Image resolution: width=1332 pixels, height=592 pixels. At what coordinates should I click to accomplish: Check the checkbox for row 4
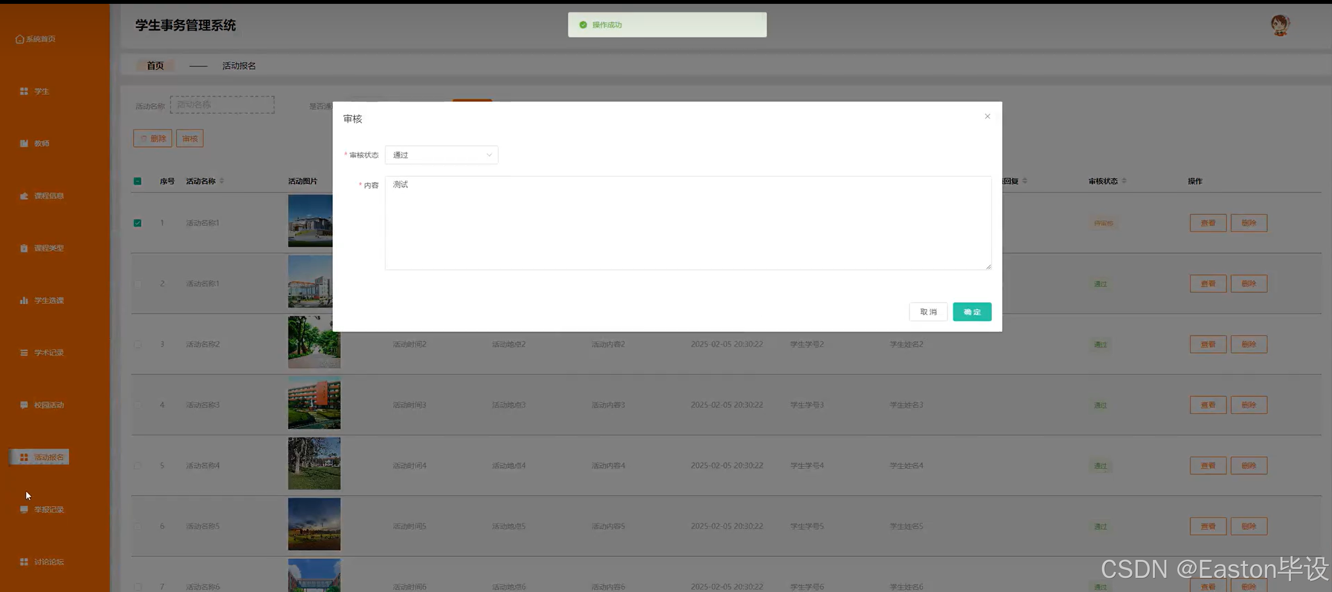tap(138, 405)
